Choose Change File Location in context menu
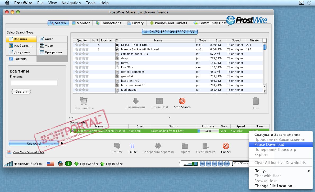 (x=281, y=186)
